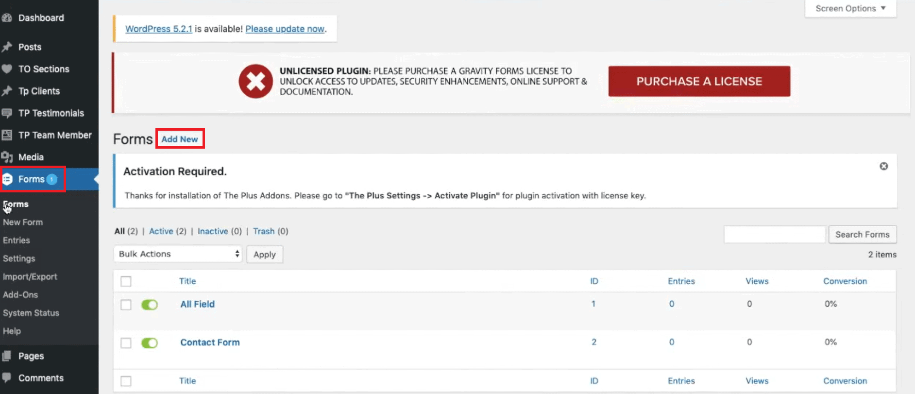Click Contact Form ID 2 link
The height and width of the screenshot is (394, 915).
[x=594, y=342]
